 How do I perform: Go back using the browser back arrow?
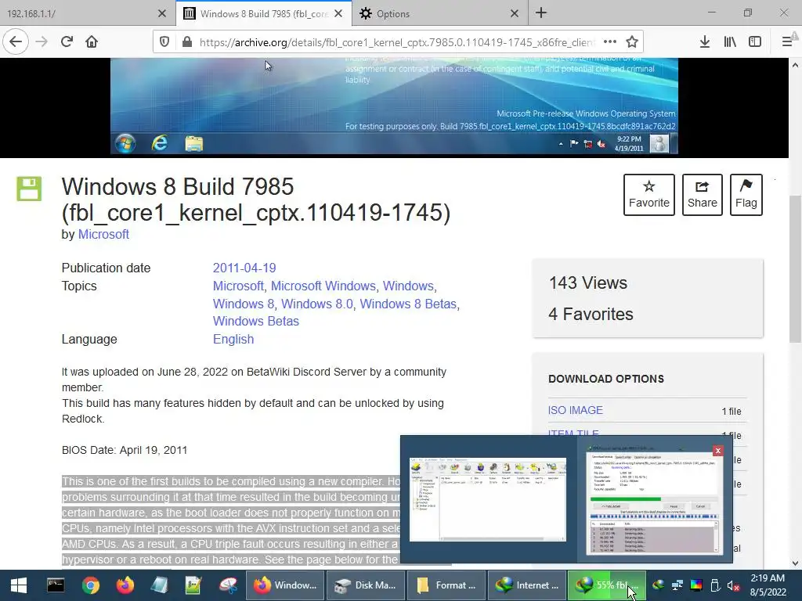point(16,41)
